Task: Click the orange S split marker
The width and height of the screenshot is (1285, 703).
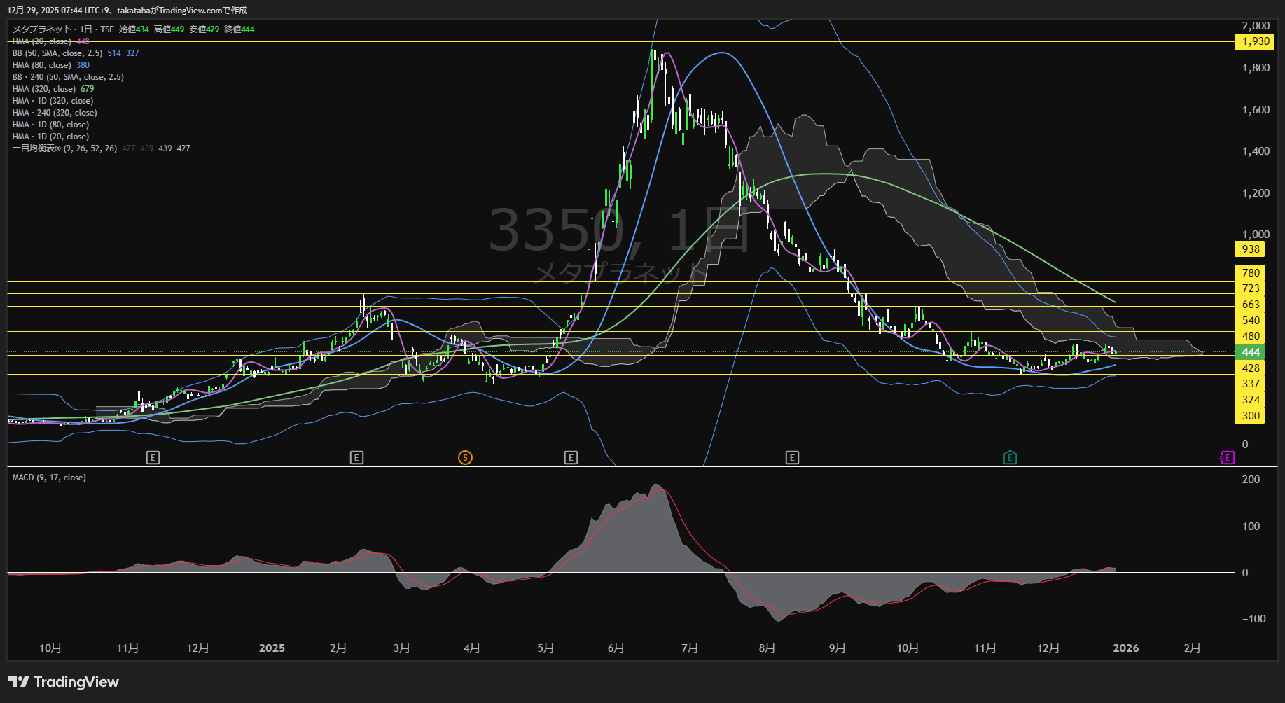Action: tap(465, 458)
